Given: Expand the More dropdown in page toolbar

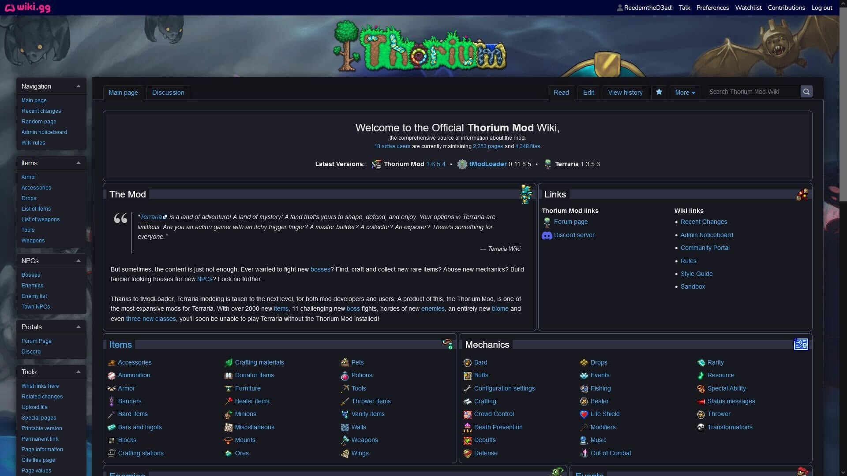Looking at the screenshot, I should pos(685,93).
